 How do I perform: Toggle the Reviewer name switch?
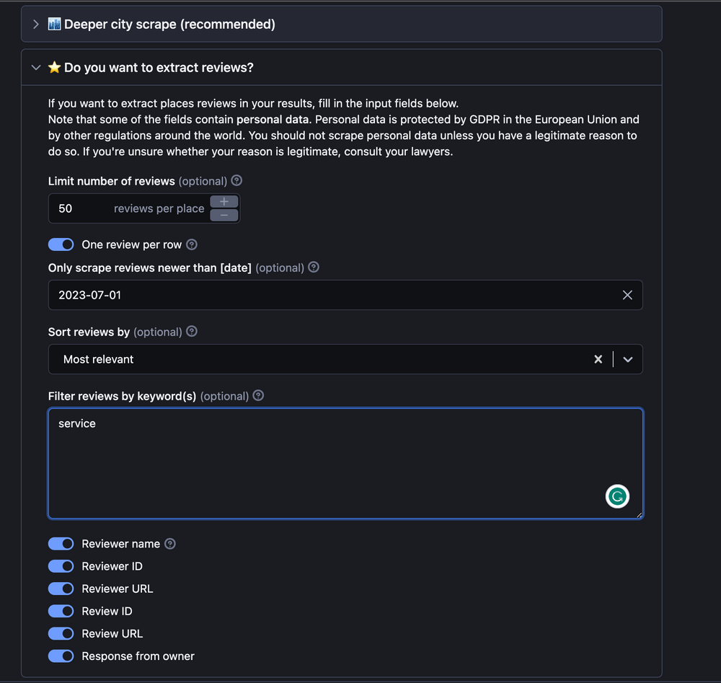pyautogui.click(x=61, y=544)
